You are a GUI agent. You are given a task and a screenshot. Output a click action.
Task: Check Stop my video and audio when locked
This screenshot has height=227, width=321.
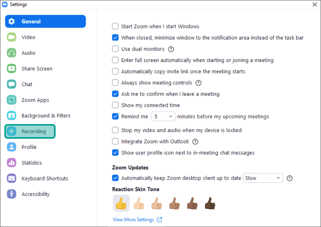(115, 130)
